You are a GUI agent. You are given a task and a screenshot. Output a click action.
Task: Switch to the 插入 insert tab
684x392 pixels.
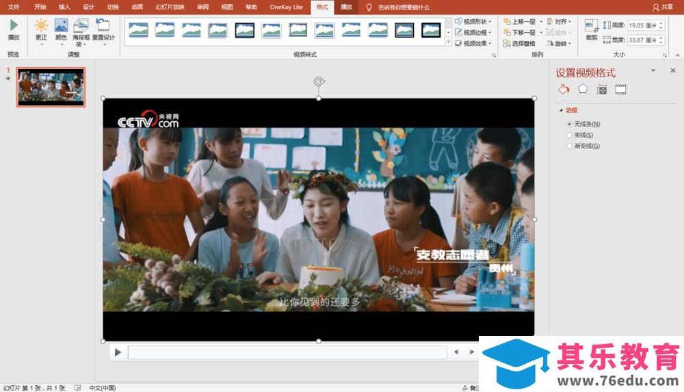tap(64, 7)
